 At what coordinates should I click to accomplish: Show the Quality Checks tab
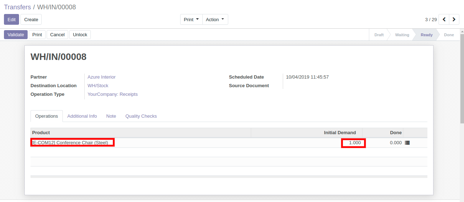point(141,116)
